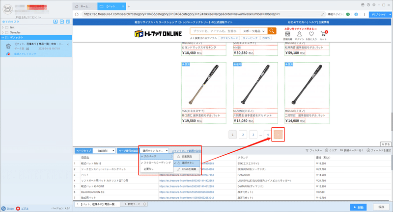Toggle the 次のページ checked menu option
The width and height of the screenshot is (393, 212).
pyautogui.click(x=157, y=156)
